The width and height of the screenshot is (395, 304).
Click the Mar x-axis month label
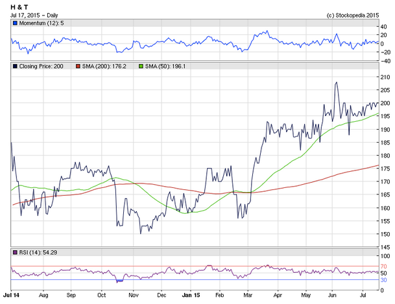pos(248,295)
